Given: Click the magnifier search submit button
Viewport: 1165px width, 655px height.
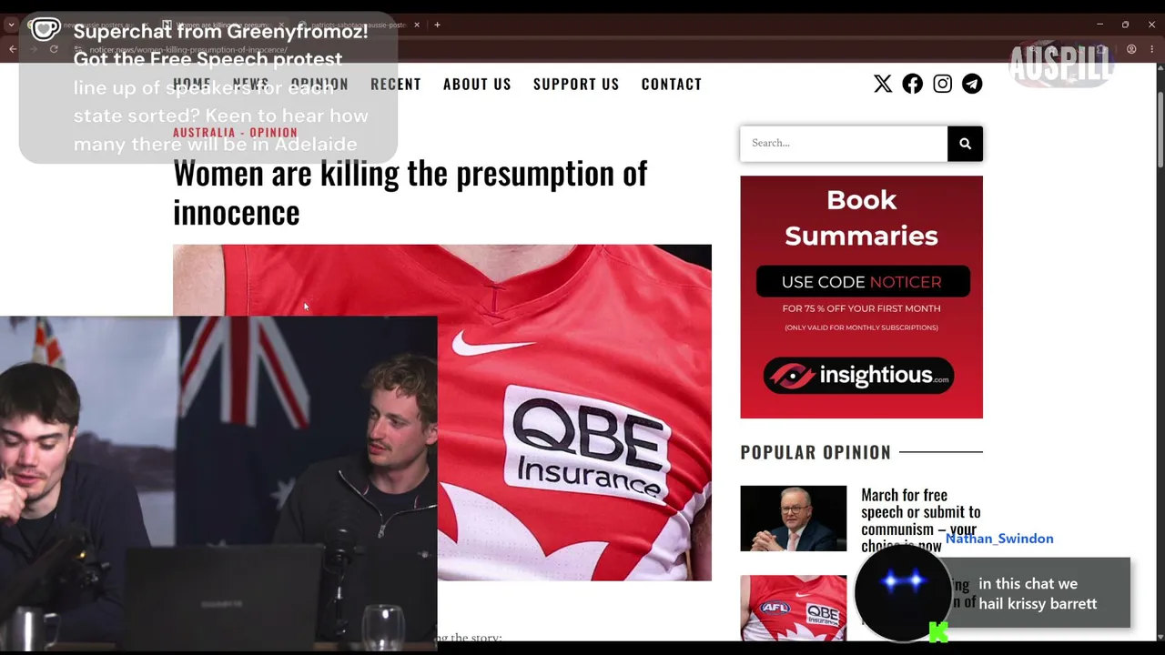Looking at the screenshot, I should 965,143.
